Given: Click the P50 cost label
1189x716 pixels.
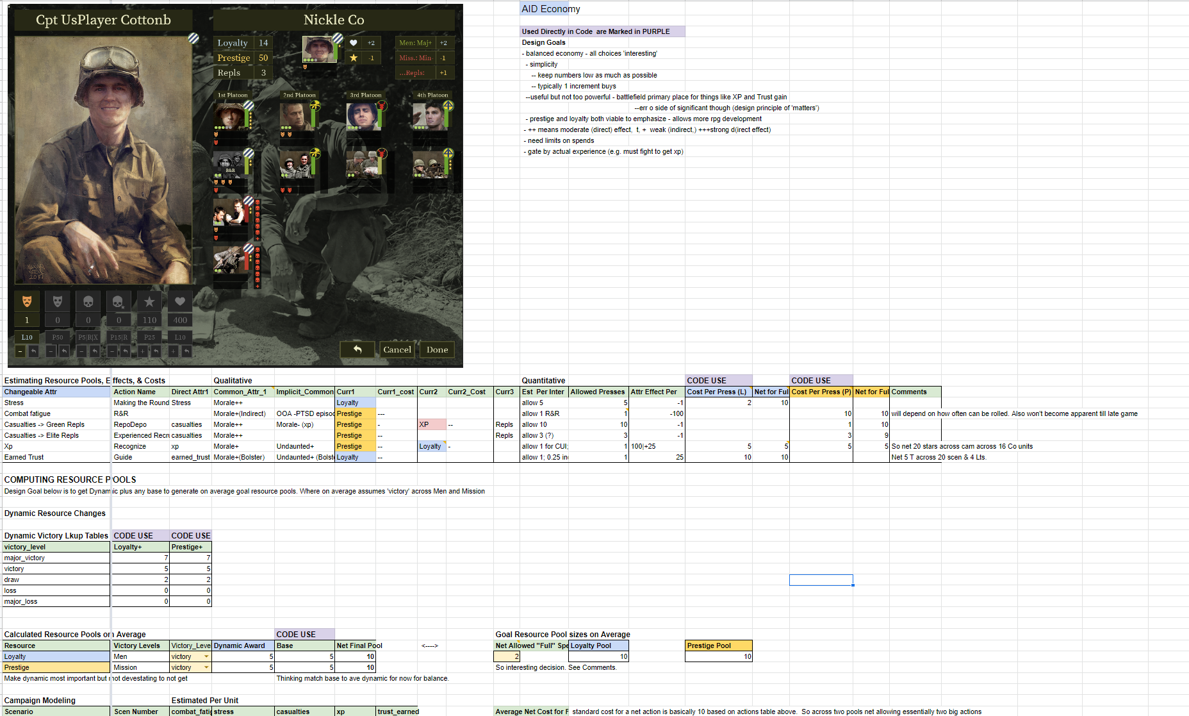Looking at the screenshot, I should [x=58, y=337].
